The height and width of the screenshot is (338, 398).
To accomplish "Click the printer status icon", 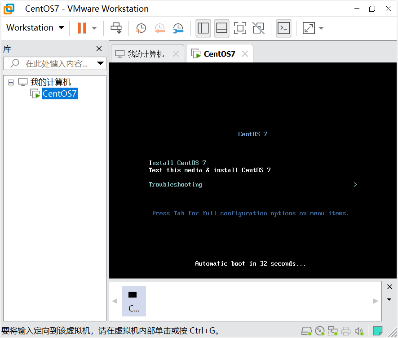I will (x=346, y=331).
